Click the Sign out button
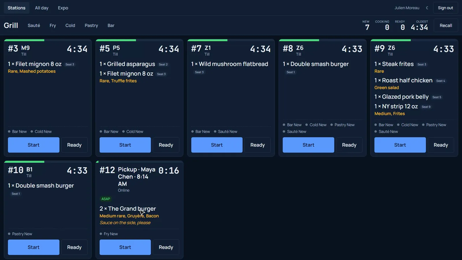This screenshot has width=462, height=260. tap(445, 8)
